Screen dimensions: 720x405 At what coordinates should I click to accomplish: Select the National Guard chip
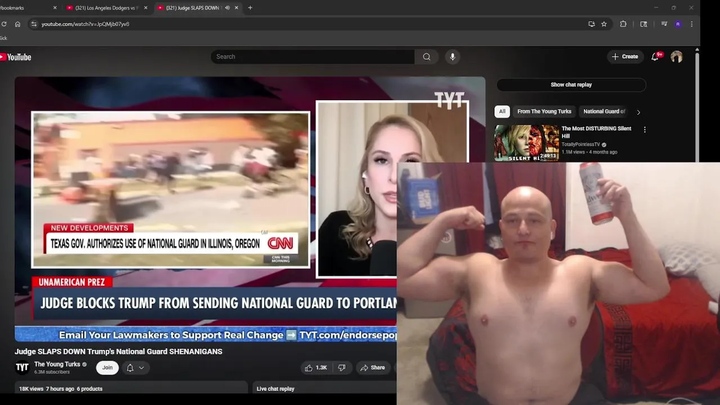point(604,111)
